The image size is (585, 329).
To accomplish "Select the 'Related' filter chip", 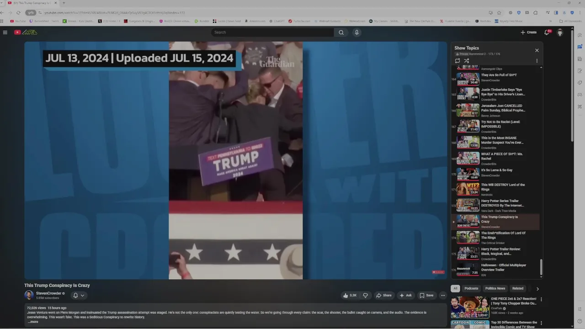I will pos(518,288).
